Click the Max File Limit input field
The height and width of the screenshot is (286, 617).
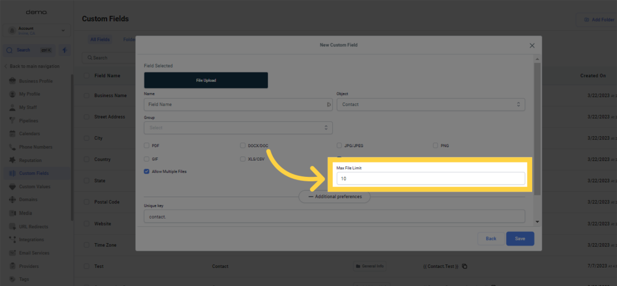coord(430,179)
